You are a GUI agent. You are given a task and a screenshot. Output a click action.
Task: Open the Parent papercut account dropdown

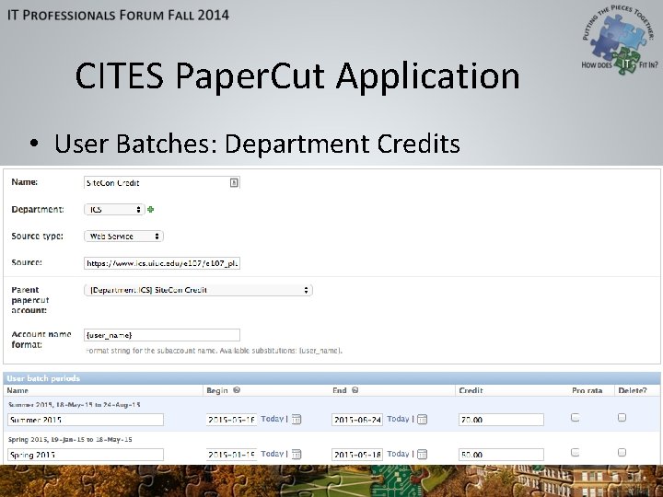tap(198, 290)
